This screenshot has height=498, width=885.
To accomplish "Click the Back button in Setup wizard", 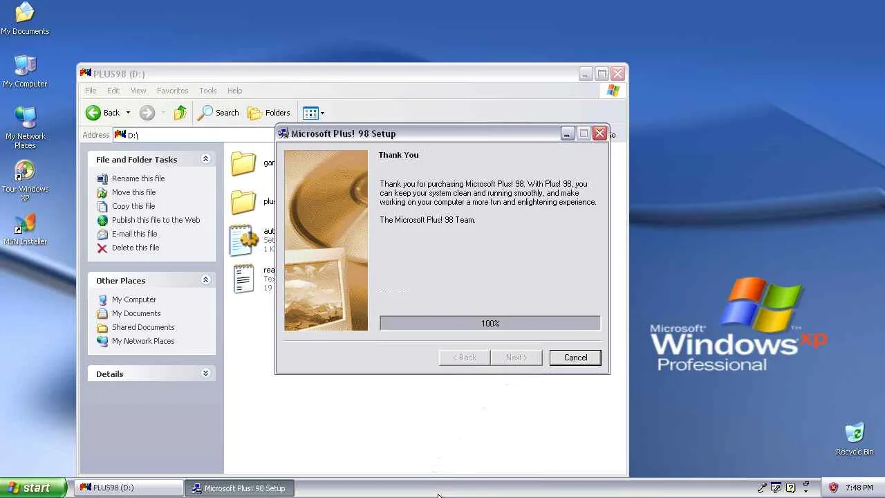I will (x=465, y=358).
